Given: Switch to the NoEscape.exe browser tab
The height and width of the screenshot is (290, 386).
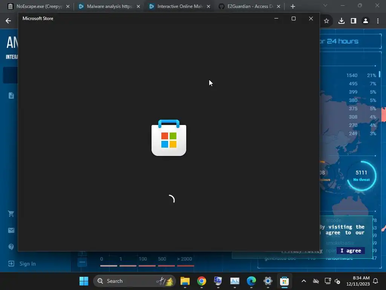Looking at the screenshot, I should pyautogui.click(x=38, y=6).
